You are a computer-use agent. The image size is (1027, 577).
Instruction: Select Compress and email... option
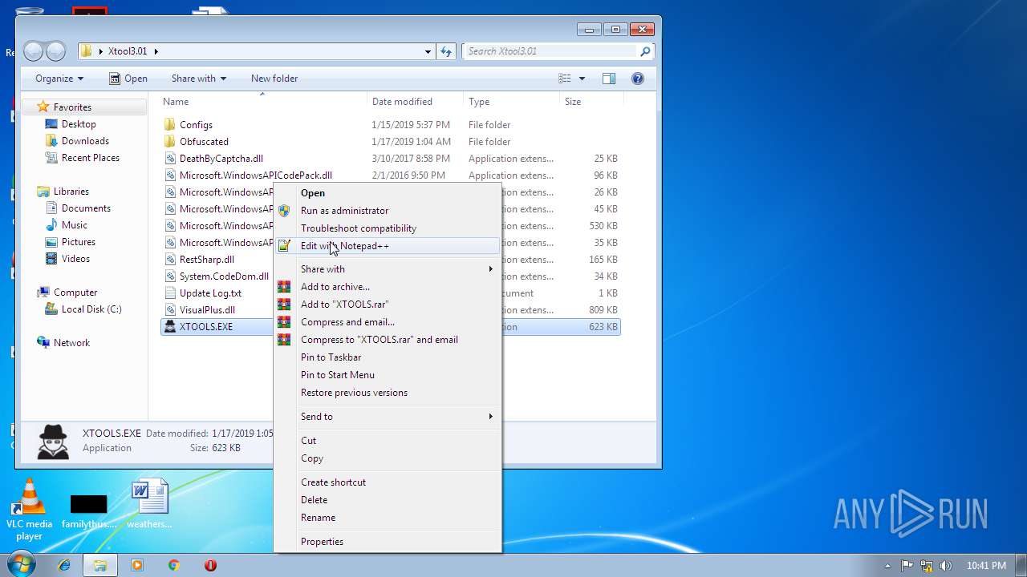point(388,322)
